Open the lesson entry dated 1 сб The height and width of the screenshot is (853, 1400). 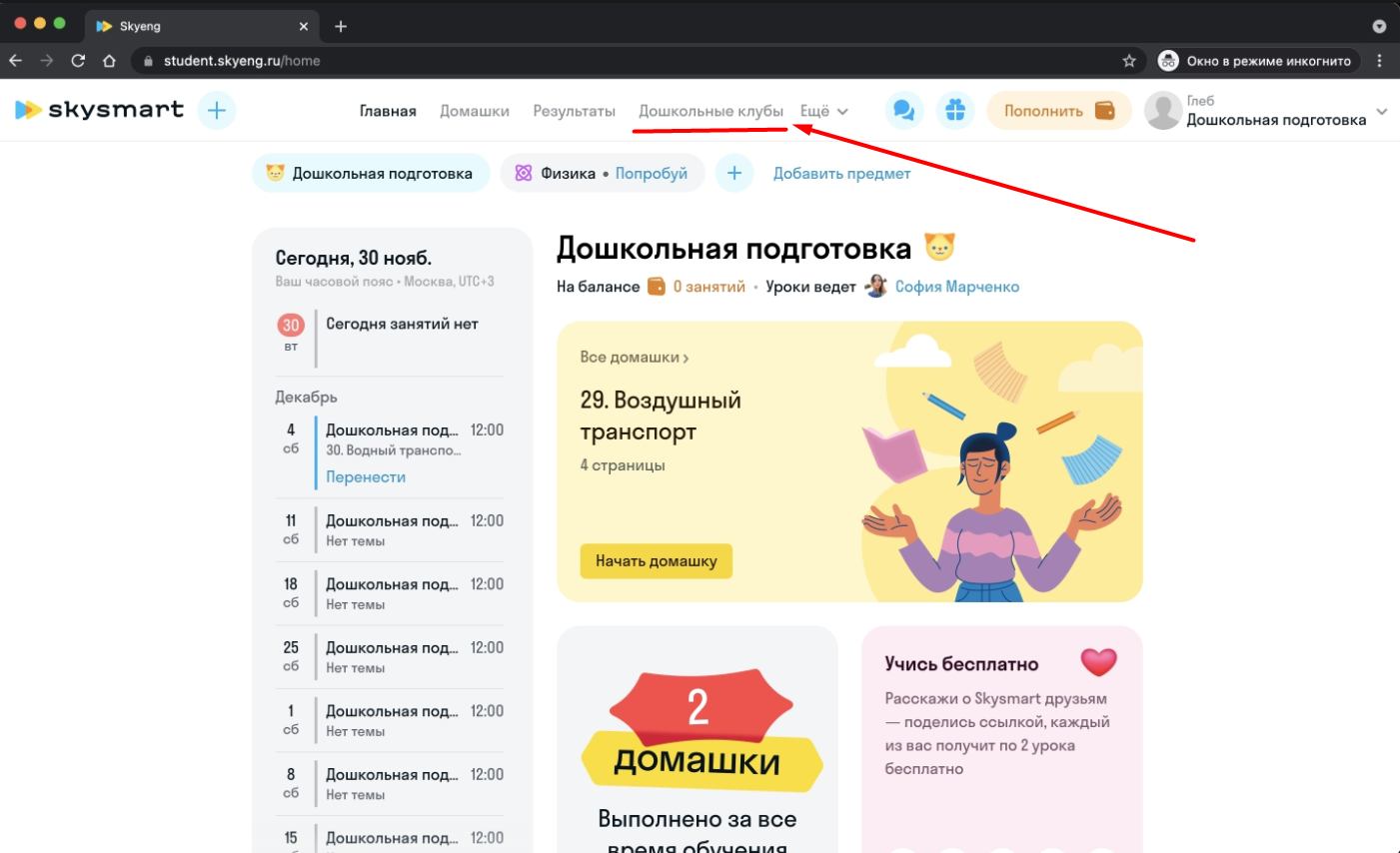pyautogui.click(x=390, y=721)
